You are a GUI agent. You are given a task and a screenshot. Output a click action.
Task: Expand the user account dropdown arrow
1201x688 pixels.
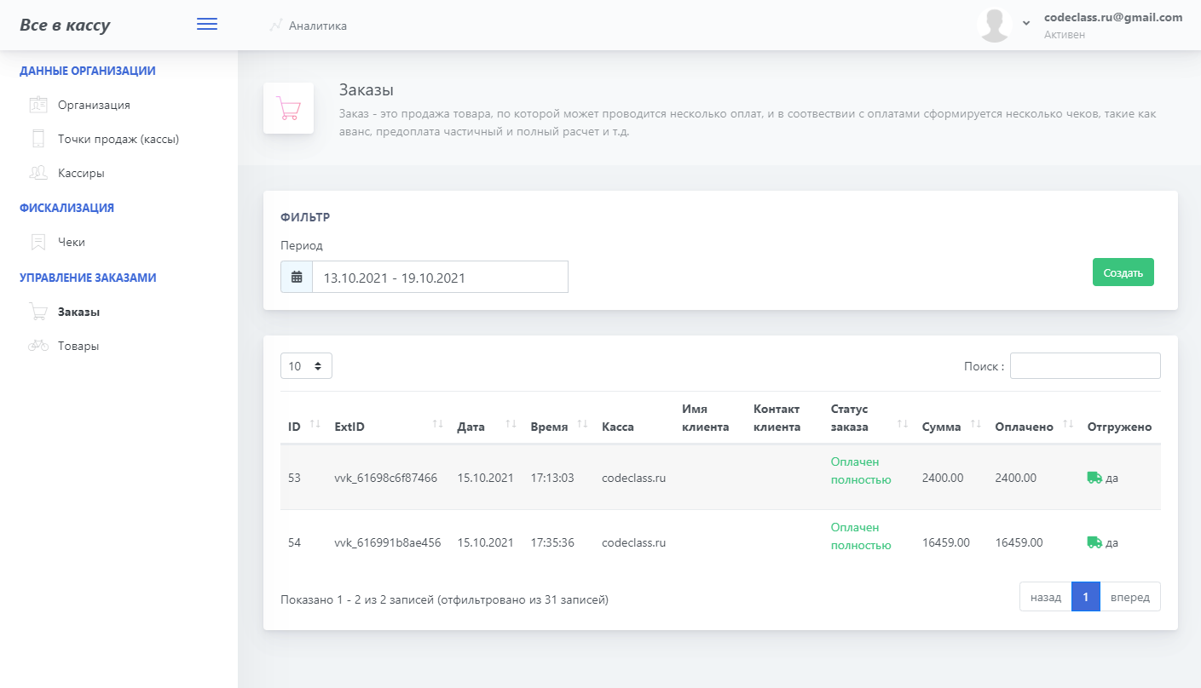point(1026,23)
